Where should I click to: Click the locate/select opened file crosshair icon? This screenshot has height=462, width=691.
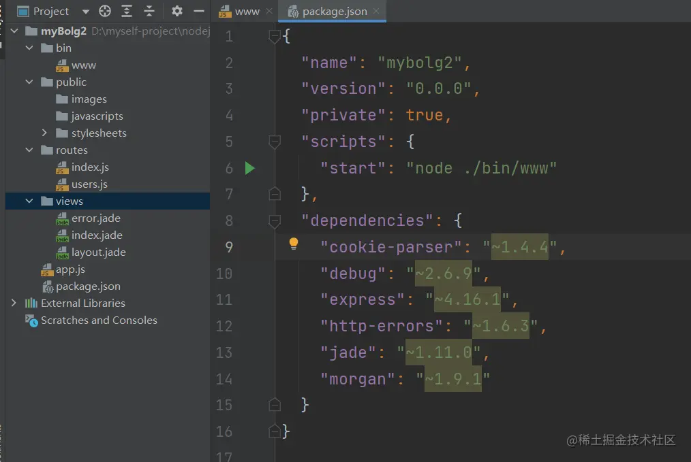point(105,11)
